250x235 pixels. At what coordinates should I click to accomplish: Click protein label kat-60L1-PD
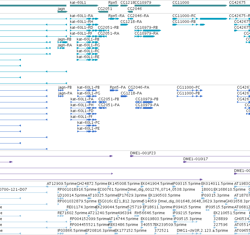[x=82, y=111]
